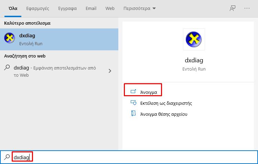Viewport: 258px width, 164px height.
Task: Open the three-dot options menu
Action: pos(247,8)
